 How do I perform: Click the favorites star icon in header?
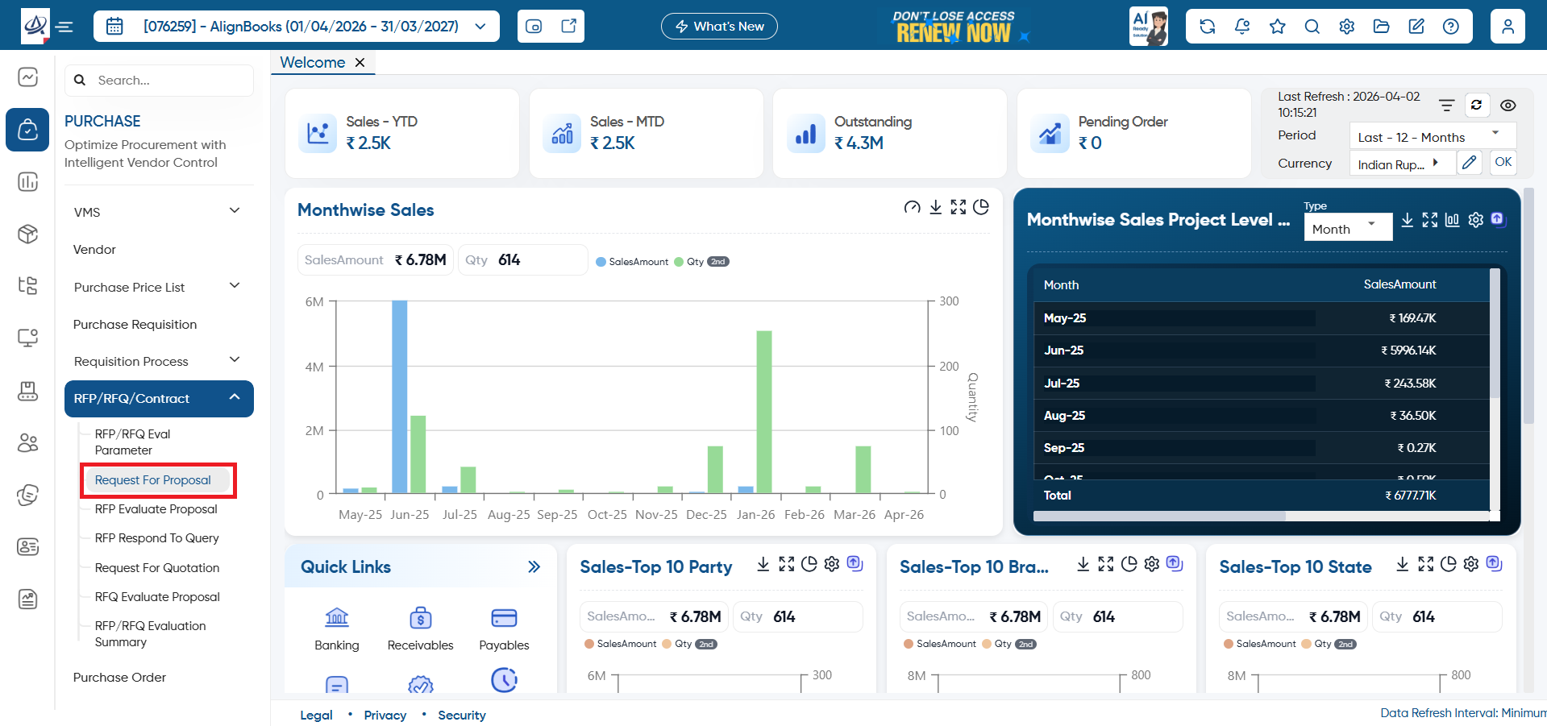coord(1277,27)
